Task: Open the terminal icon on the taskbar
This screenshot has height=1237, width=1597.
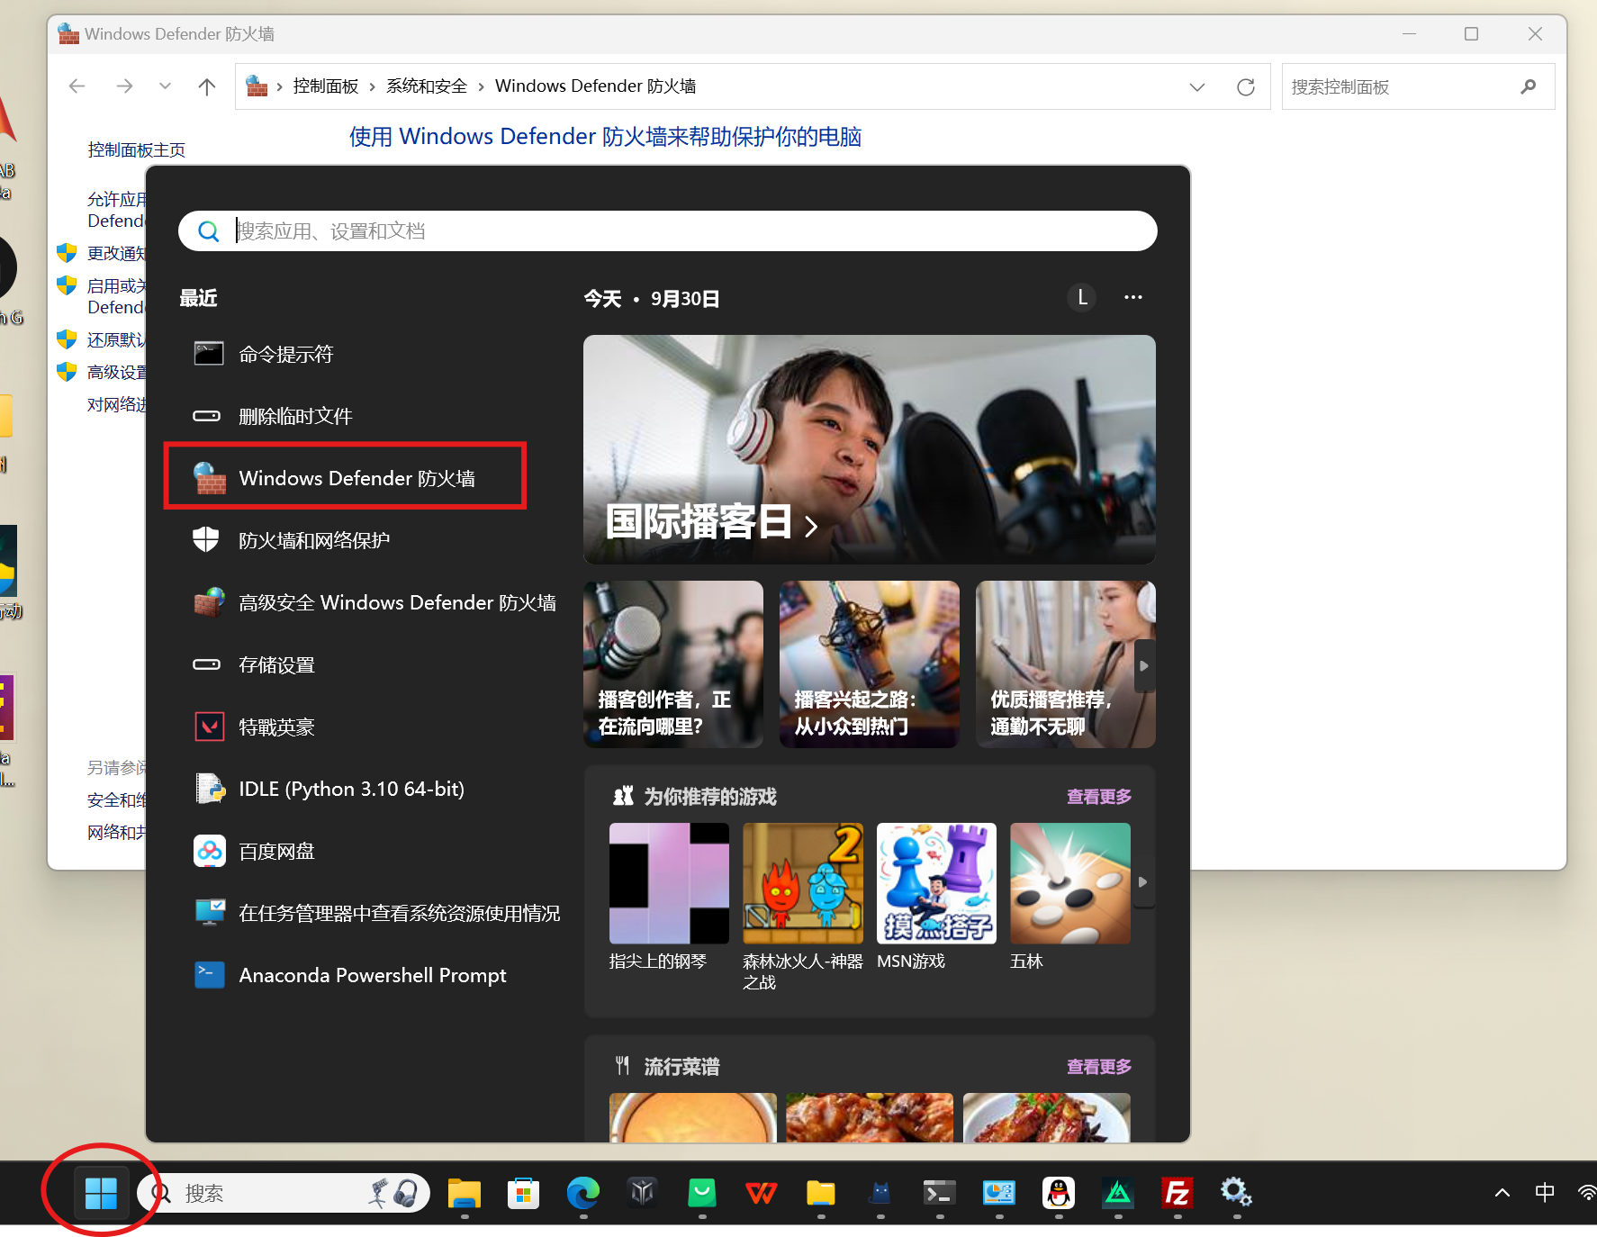Action: [939, 1193]
